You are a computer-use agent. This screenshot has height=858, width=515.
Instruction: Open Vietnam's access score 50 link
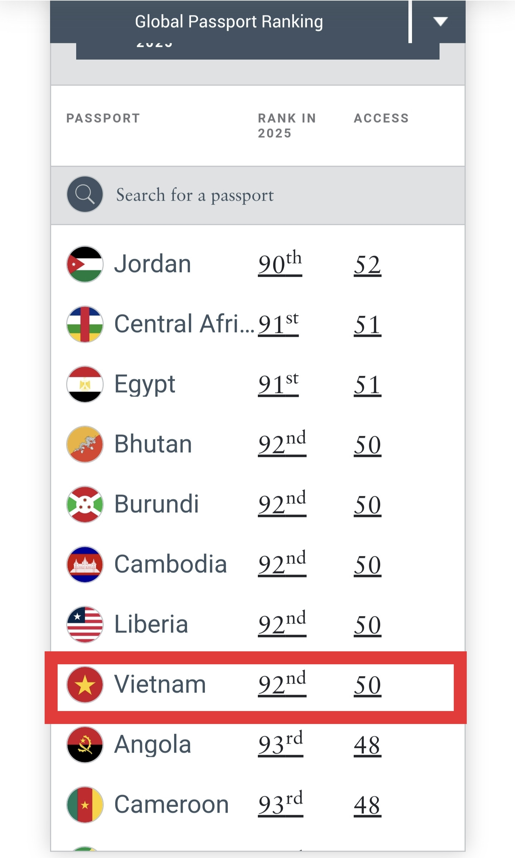[367, 685]
